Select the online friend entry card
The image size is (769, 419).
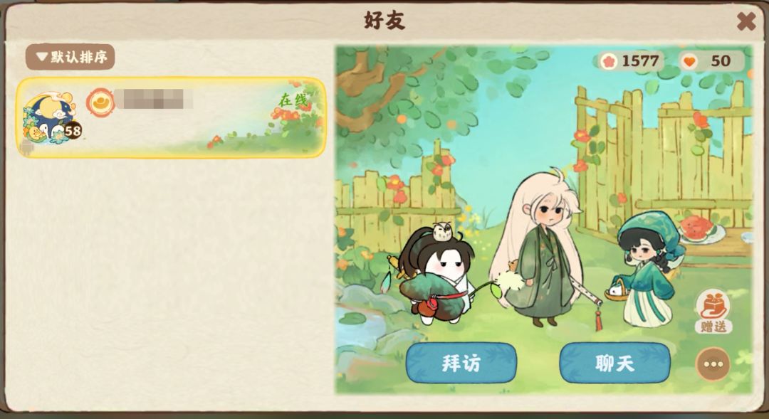tap(171, 117)
